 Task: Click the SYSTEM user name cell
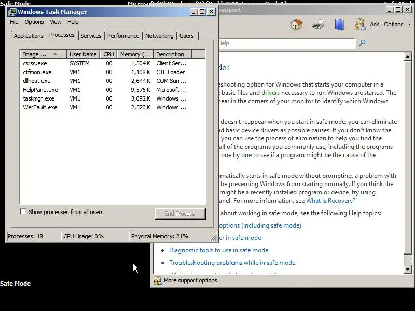[79, 63]
